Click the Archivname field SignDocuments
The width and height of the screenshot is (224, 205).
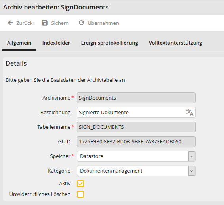pyautogui.click(x=136, y=98)
